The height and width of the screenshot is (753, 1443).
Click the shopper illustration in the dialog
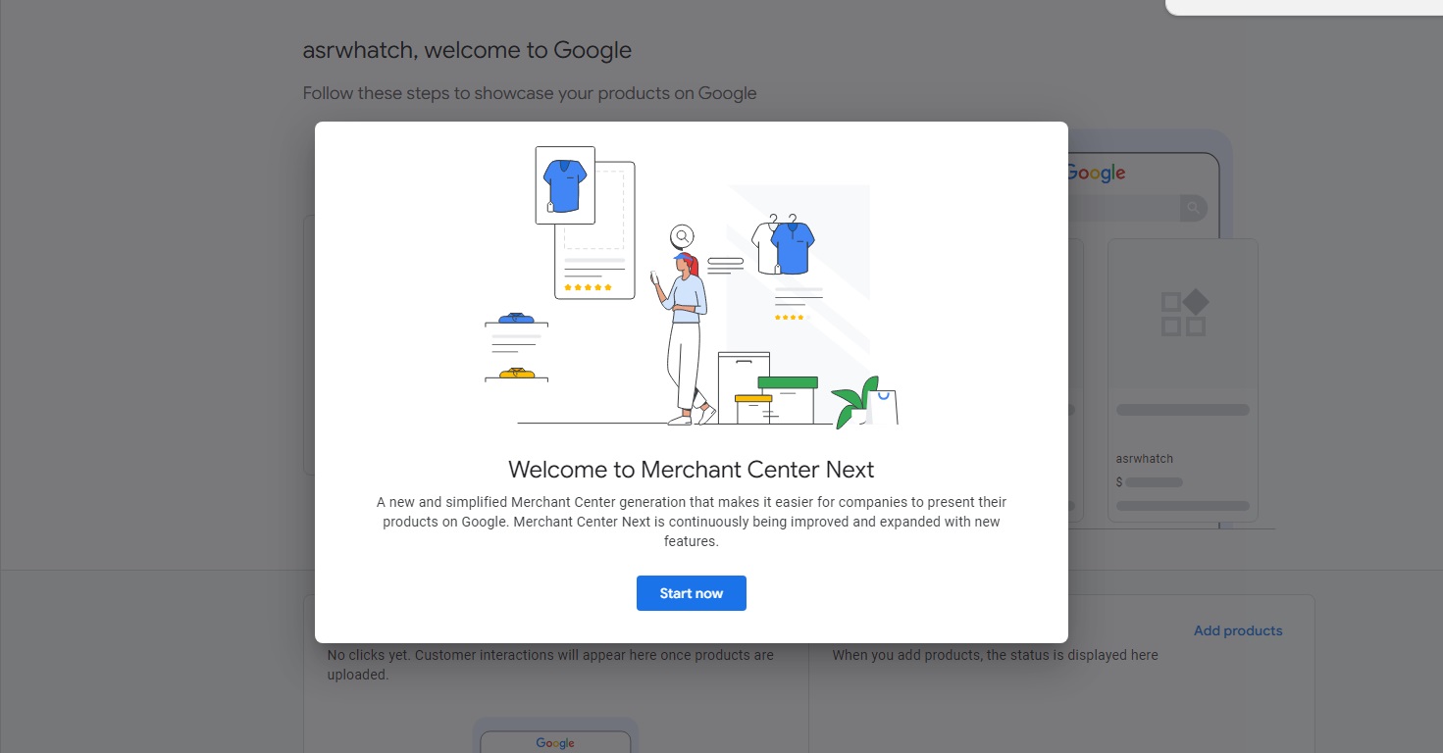point(691,286)
